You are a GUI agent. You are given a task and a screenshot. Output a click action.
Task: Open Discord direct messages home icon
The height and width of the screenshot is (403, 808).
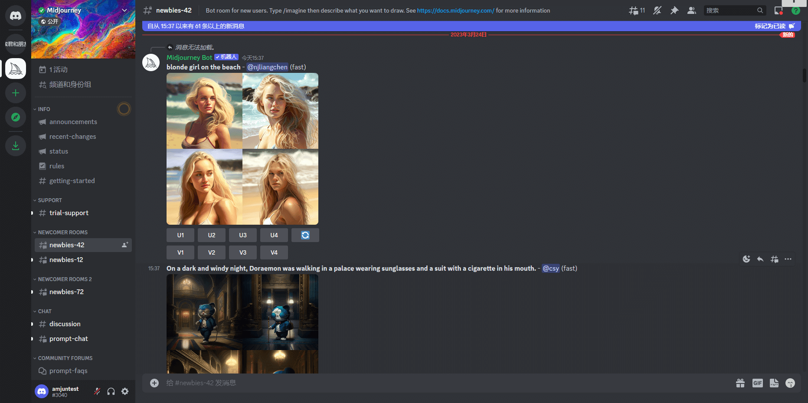[x=16, y=16]
